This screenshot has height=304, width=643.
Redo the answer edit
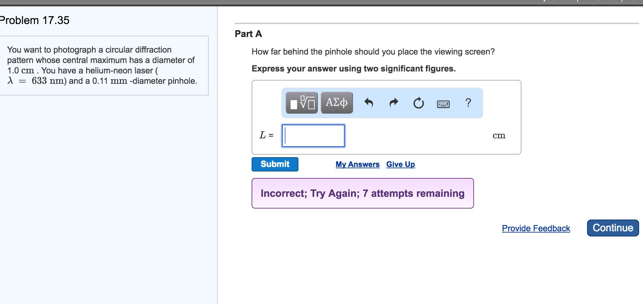pyautogui.click(x=394, y=103)
